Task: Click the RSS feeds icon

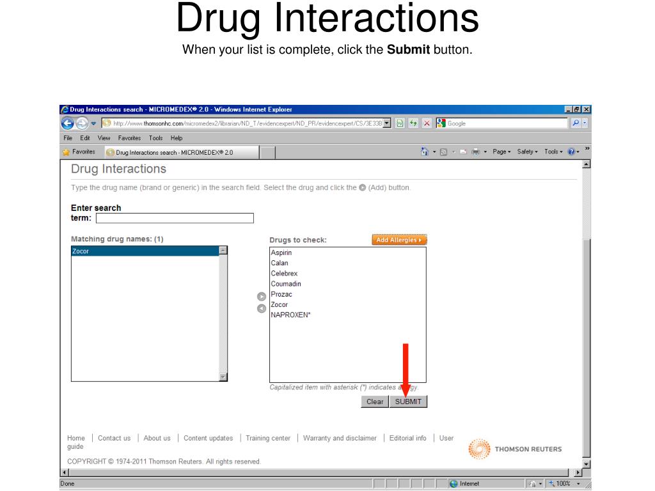Action: (444, 152)
